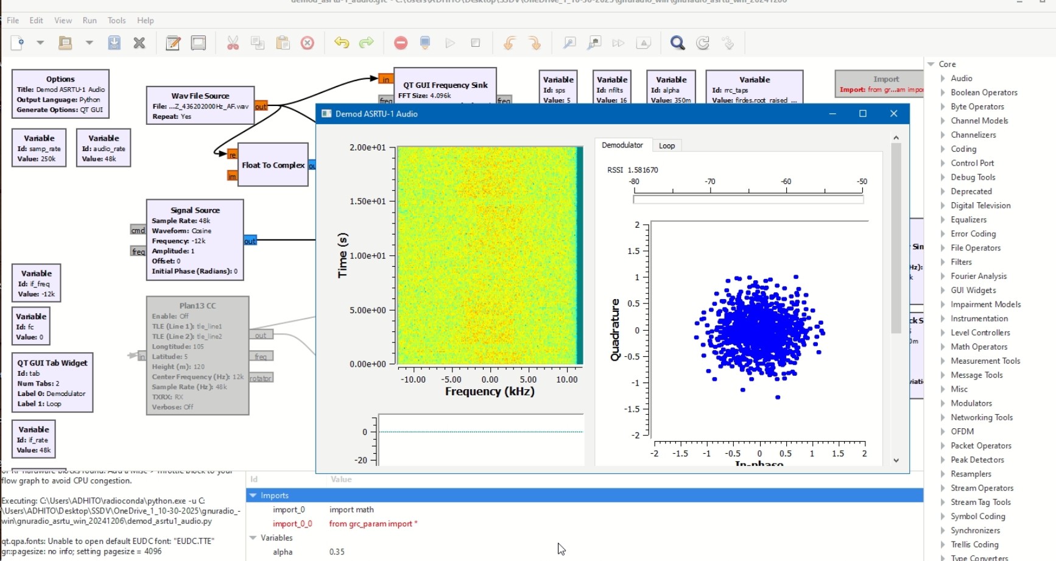Save the flow graph with the toolbar icon
This screenshot has height=561, width=1056.
pyautogui.click(x=114, y=43)
